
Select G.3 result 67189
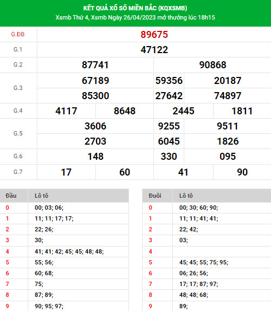coord(95,81)
